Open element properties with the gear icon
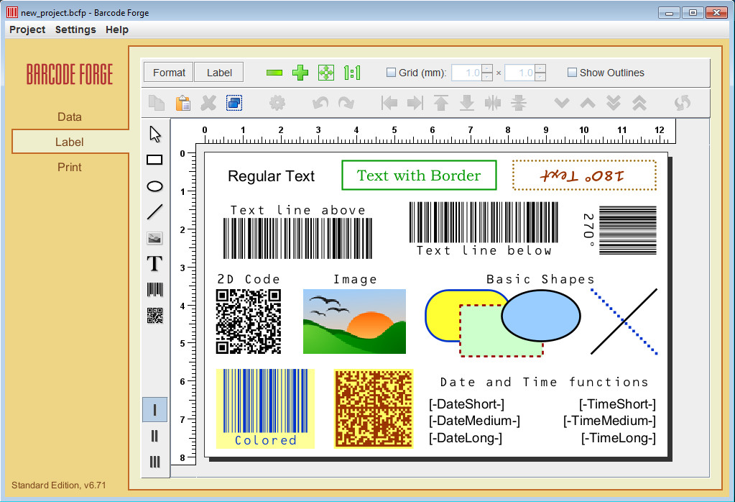Screen dimensions: 735x502 [277, 103]
